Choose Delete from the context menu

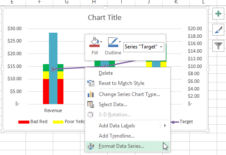[x=106, y=73]
